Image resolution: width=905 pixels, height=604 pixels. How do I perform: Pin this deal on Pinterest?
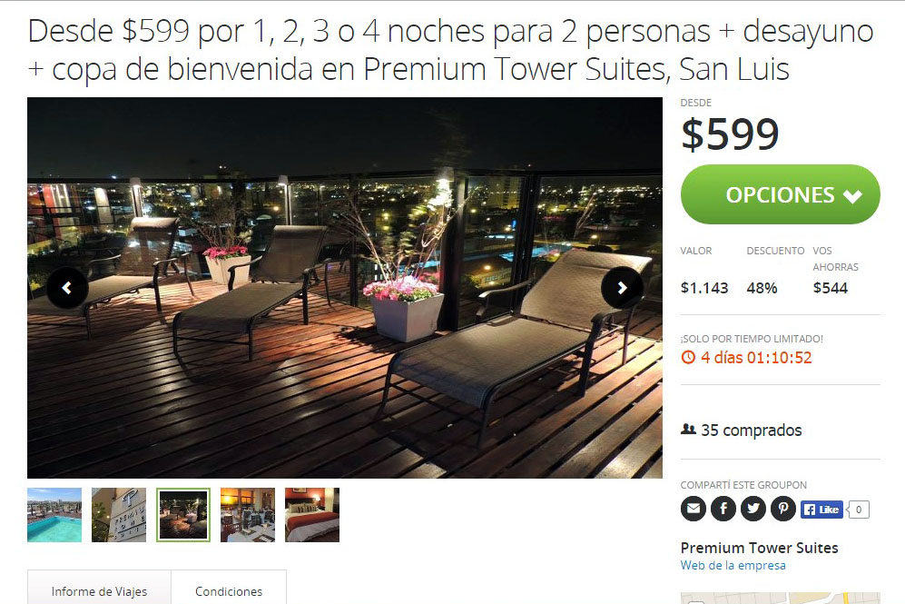pos(783,509)
